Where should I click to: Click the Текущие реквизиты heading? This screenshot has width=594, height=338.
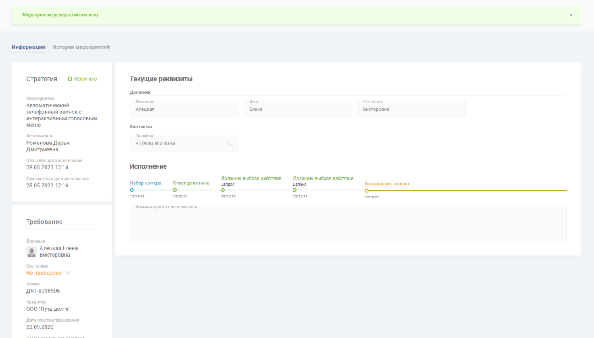161,79
